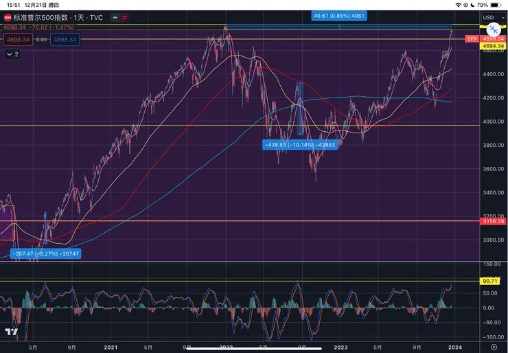
Task: Click the red 4698.34 sell price button
Action: tap(18, 40)
